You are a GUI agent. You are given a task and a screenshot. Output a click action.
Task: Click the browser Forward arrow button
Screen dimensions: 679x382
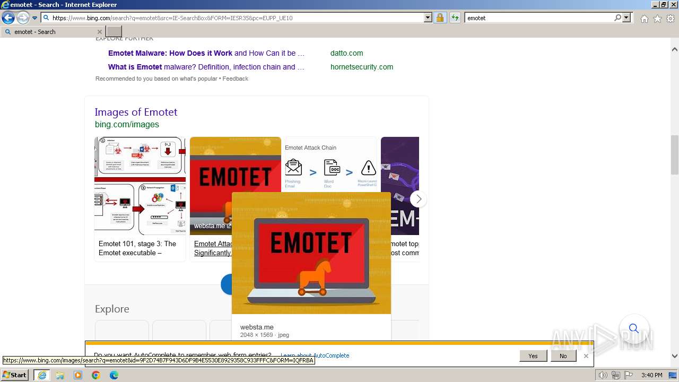pyautogui.click(x=22, y=18)
